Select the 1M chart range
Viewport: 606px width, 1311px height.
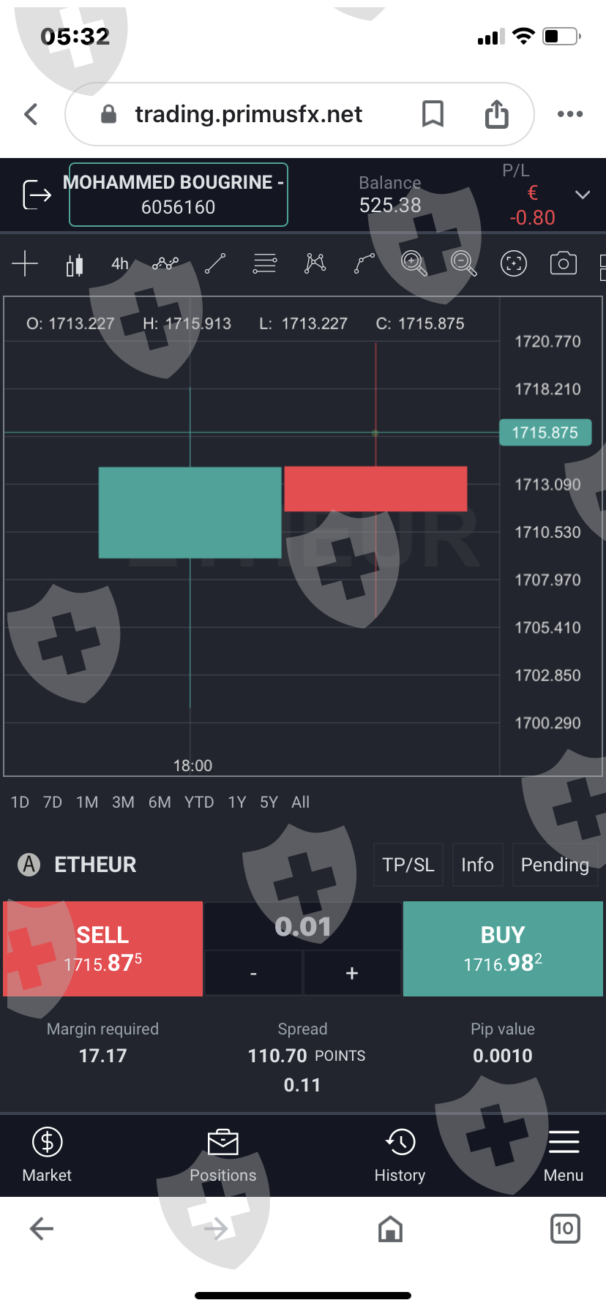click(87, 803)
